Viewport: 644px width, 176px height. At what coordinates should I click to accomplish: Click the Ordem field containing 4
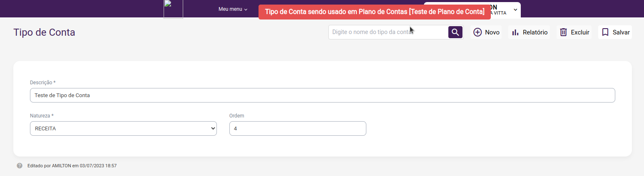click(298, 129)
